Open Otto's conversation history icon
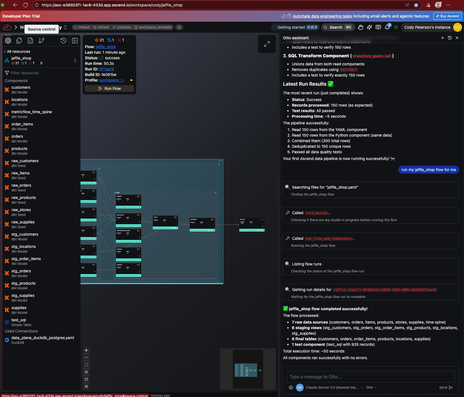Screen dimensions: 464x397 click(450, 38)
